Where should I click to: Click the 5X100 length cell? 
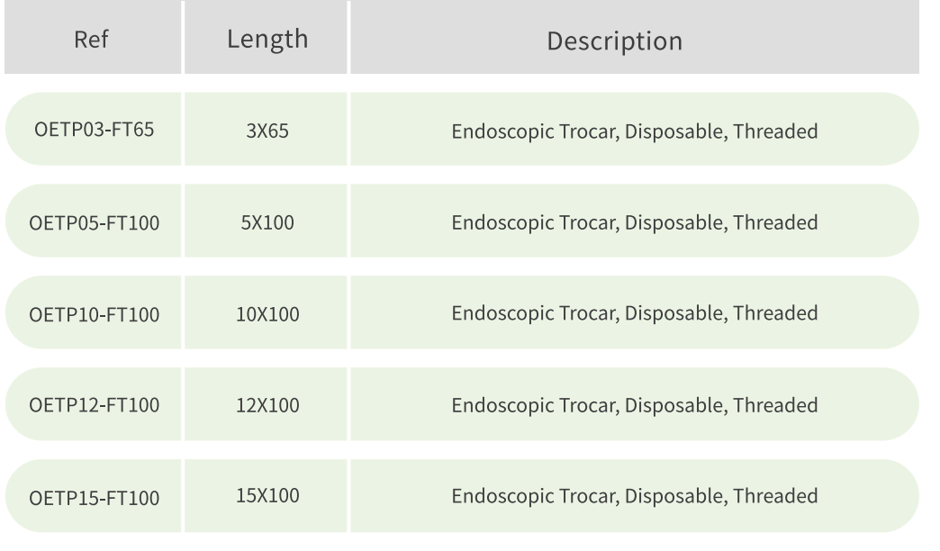pos(267,222)
